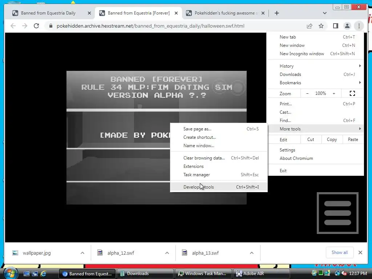Click the Copy button in Edit row

click(332, 139)
